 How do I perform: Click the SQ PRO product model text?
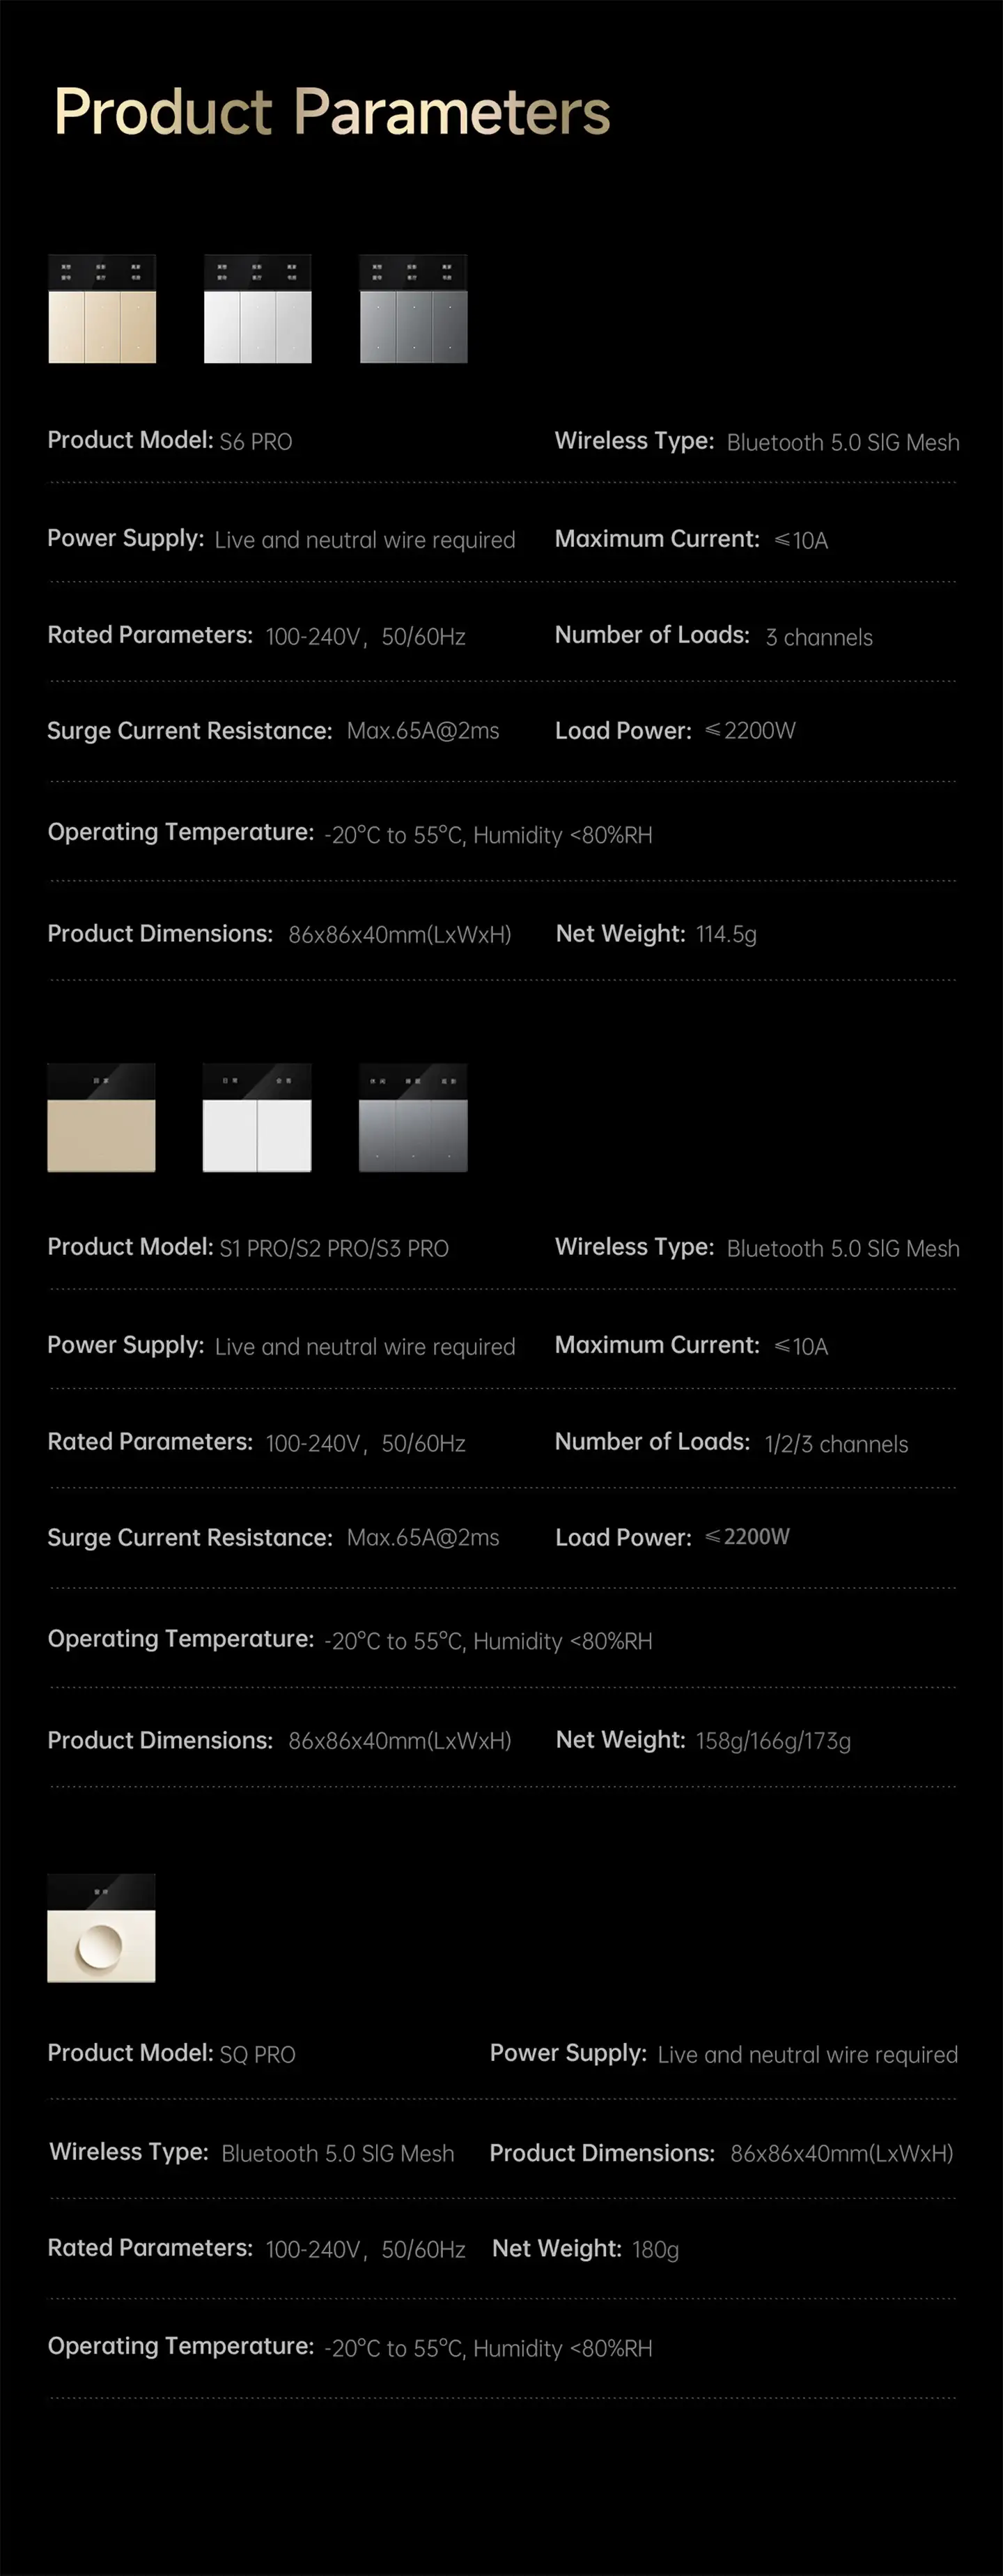[x=257, y=2055]
